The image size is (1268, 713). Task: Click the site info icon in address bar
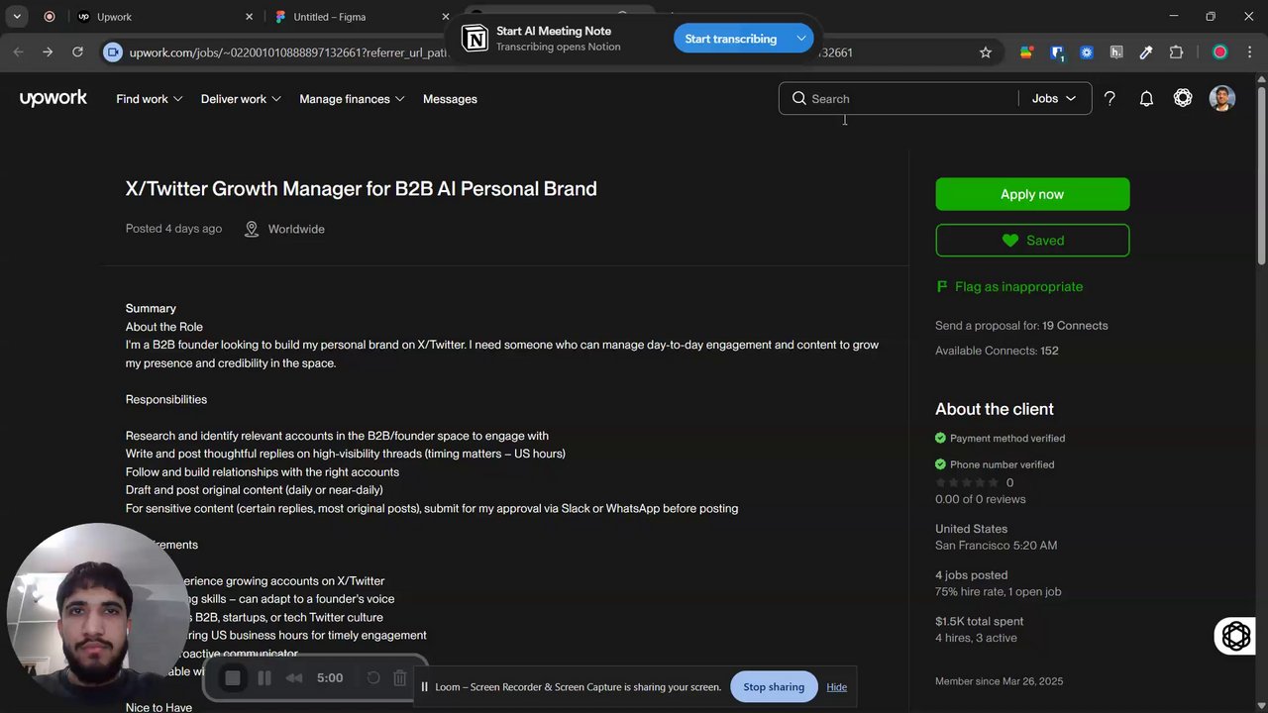(113, 52)
